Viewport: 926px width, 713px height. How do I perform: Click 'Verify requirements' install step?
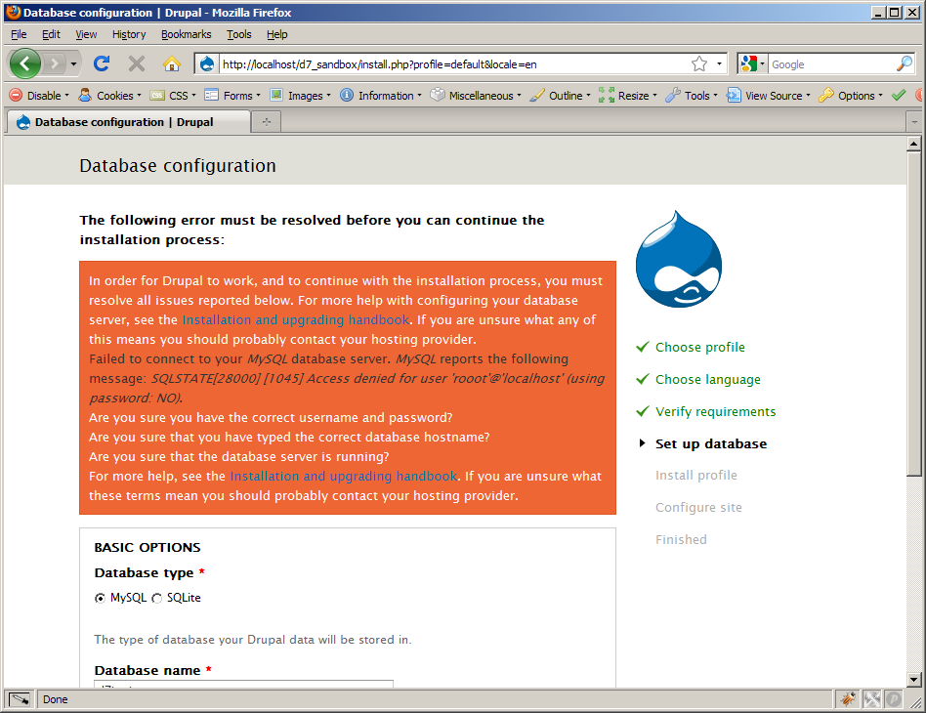(715, 412)
